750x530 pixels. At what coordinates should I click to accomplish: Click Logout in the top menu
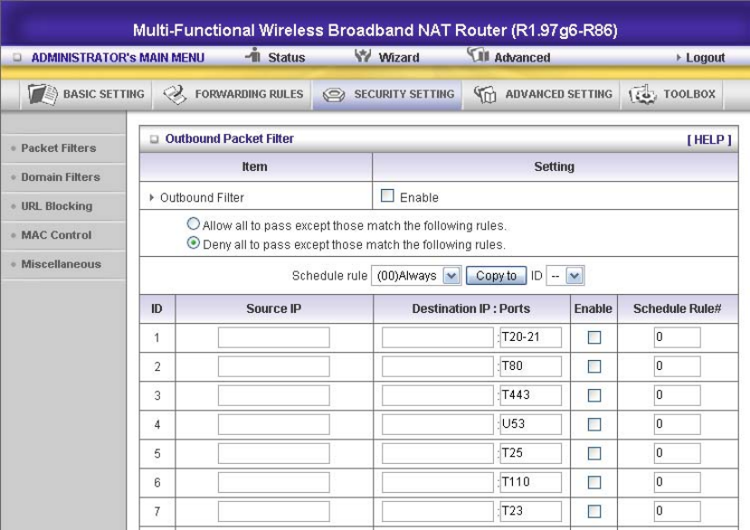(705, 58)
